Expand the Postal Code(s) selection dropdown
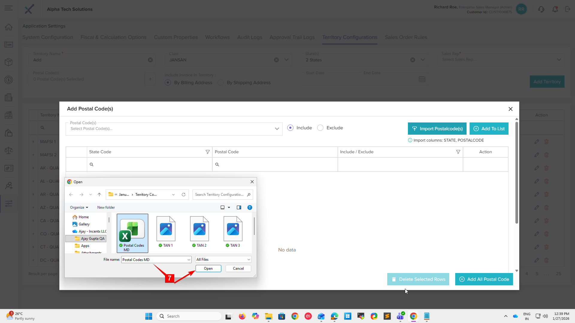 (277, 129)
